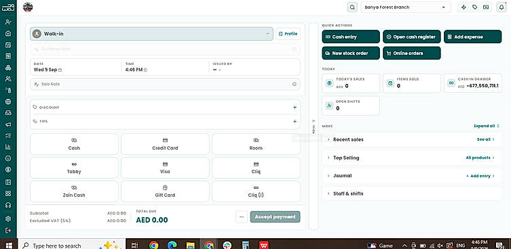Open the notifications bell icon
Viewport: 511px width, 249px height.
(x=501, y=7)
